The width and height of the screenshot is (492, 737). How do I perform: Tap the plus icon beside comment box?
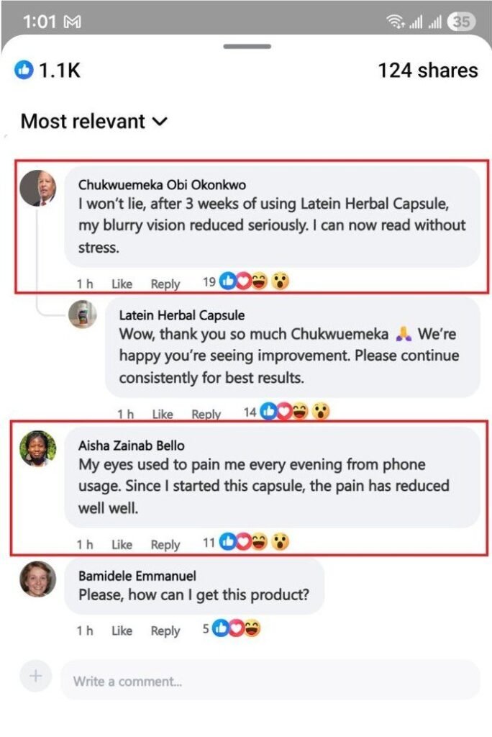click(36, 677)
